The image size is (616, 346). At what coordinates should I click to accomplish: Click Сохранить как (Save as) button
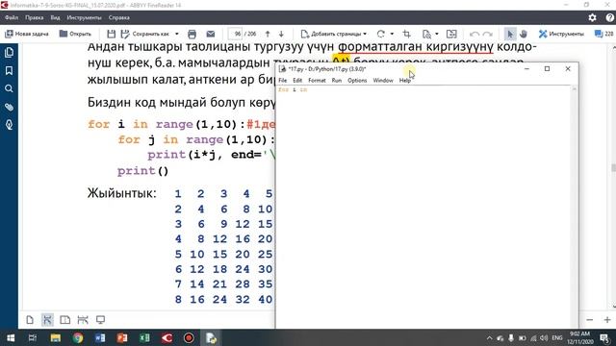145,35
